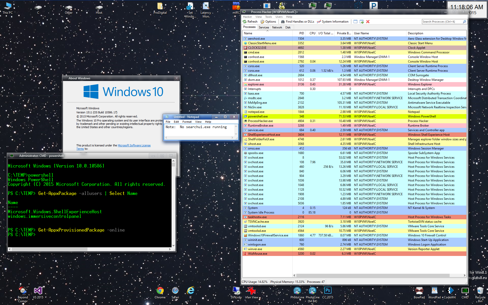Open the ProDigital folder icon
Viewport: 488px width, 305px height.
pyautogui.click(x=160, y=8)
